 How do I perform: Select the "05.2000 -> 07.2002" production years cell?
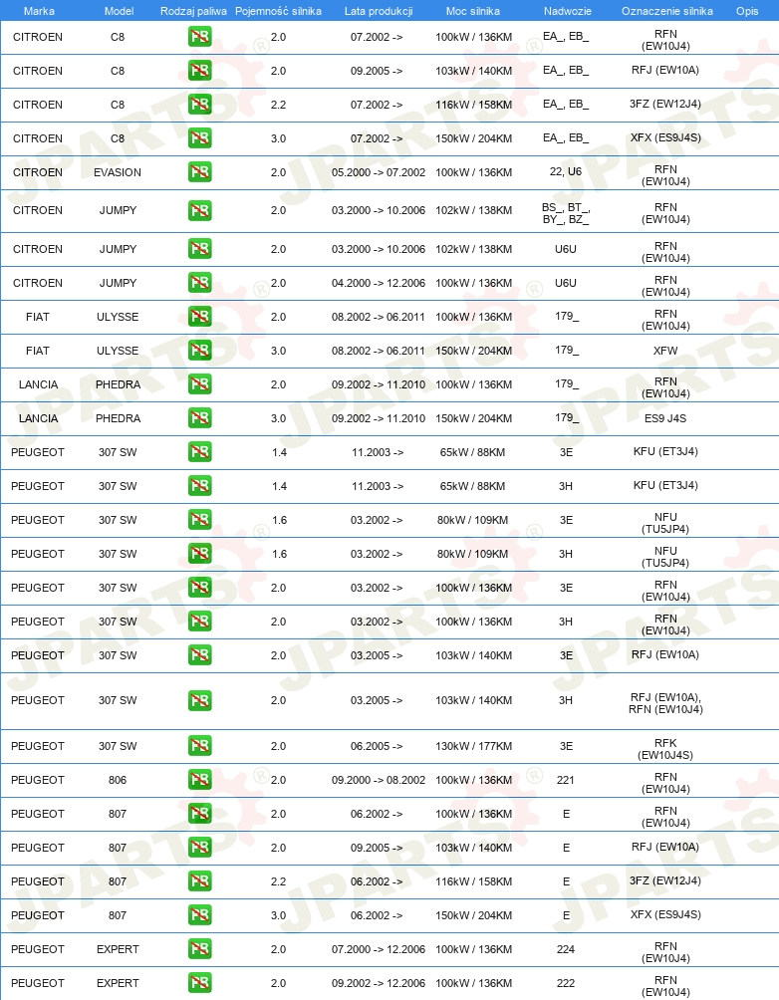379,172
